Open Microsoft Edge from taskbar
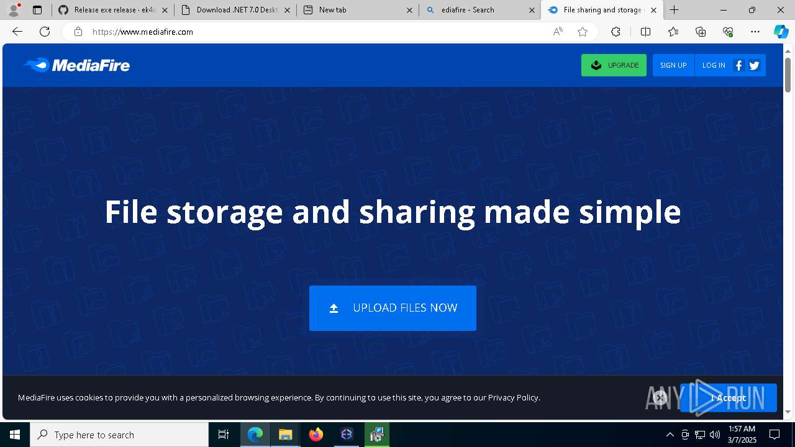The width and height of the screenshot is (795, 447). (x=255, y=435)
